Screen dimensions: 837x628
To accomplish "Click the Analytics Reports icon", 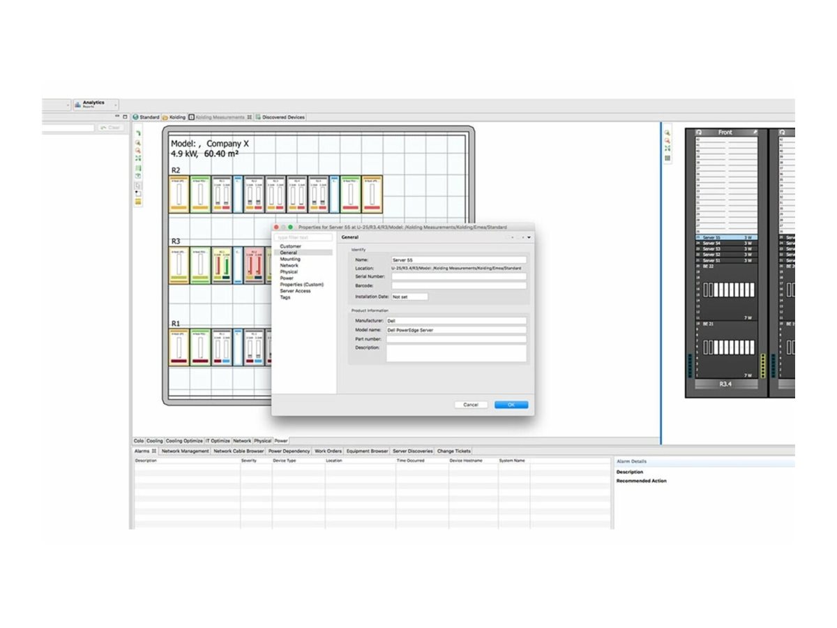I will (x=77, y=104).
